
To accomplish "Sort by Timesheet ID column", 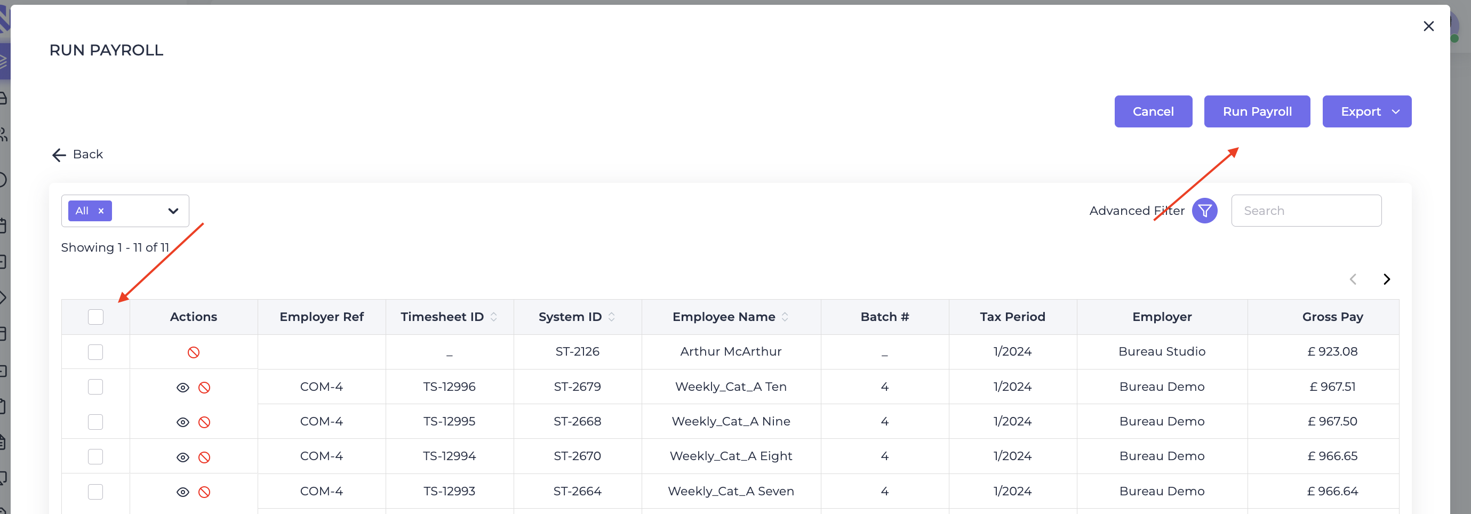I will point(494,317).
